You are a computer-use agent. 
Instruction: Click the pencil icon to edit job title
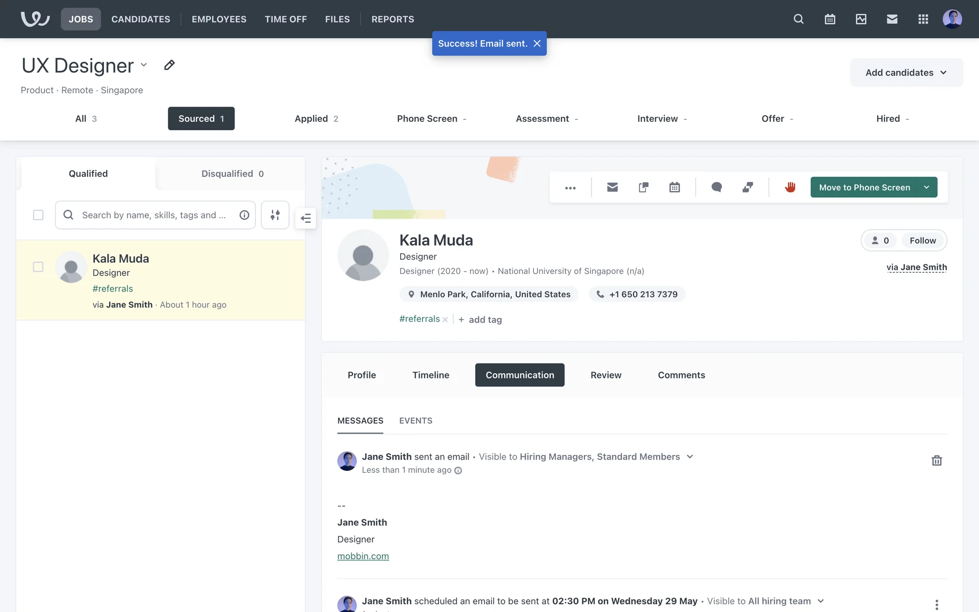point(169,65)
